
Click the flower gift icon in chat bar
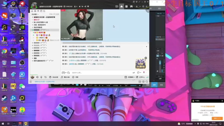(x=144, y=73)
